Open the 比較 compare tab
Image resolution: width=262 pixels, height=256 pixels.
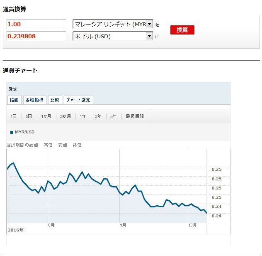(x=55, y=100)
